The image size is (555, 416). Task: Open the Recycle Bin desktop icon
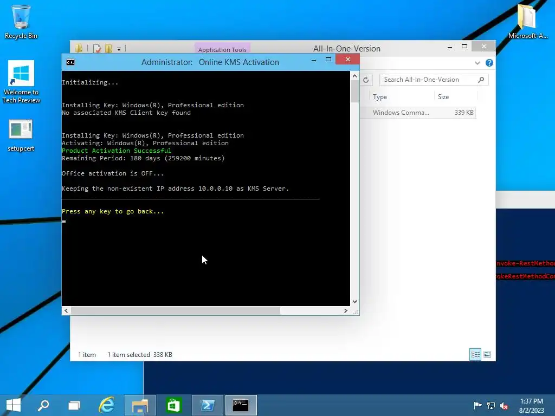click(x=21, y=22)
